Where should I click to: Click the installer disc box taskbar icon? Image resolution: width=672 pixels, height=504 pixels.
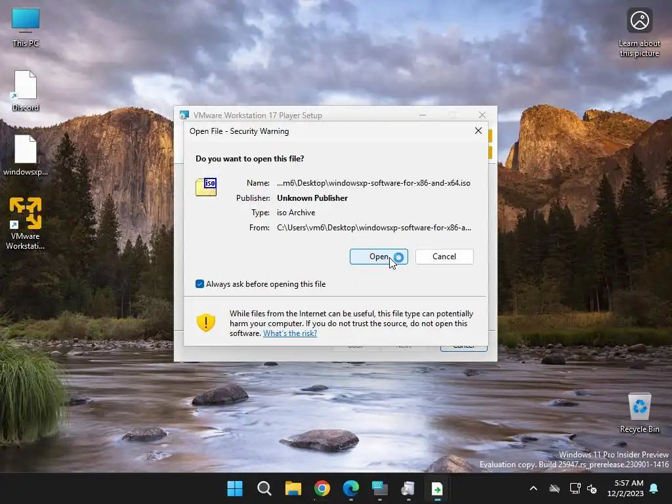pyautogui.click(x=408, y=488)
